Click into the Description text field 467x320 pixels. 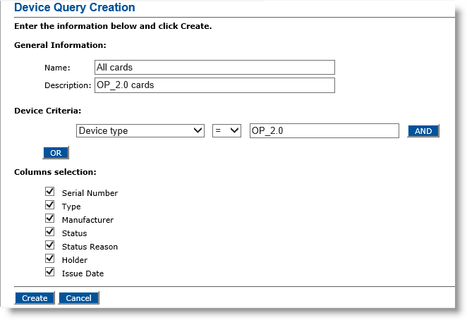pos(214,85)
